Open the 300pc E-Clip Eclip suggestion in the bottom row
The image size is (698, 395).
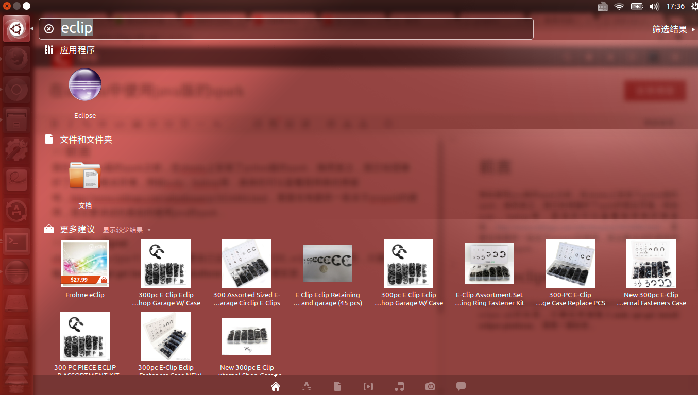click(166, 342)
